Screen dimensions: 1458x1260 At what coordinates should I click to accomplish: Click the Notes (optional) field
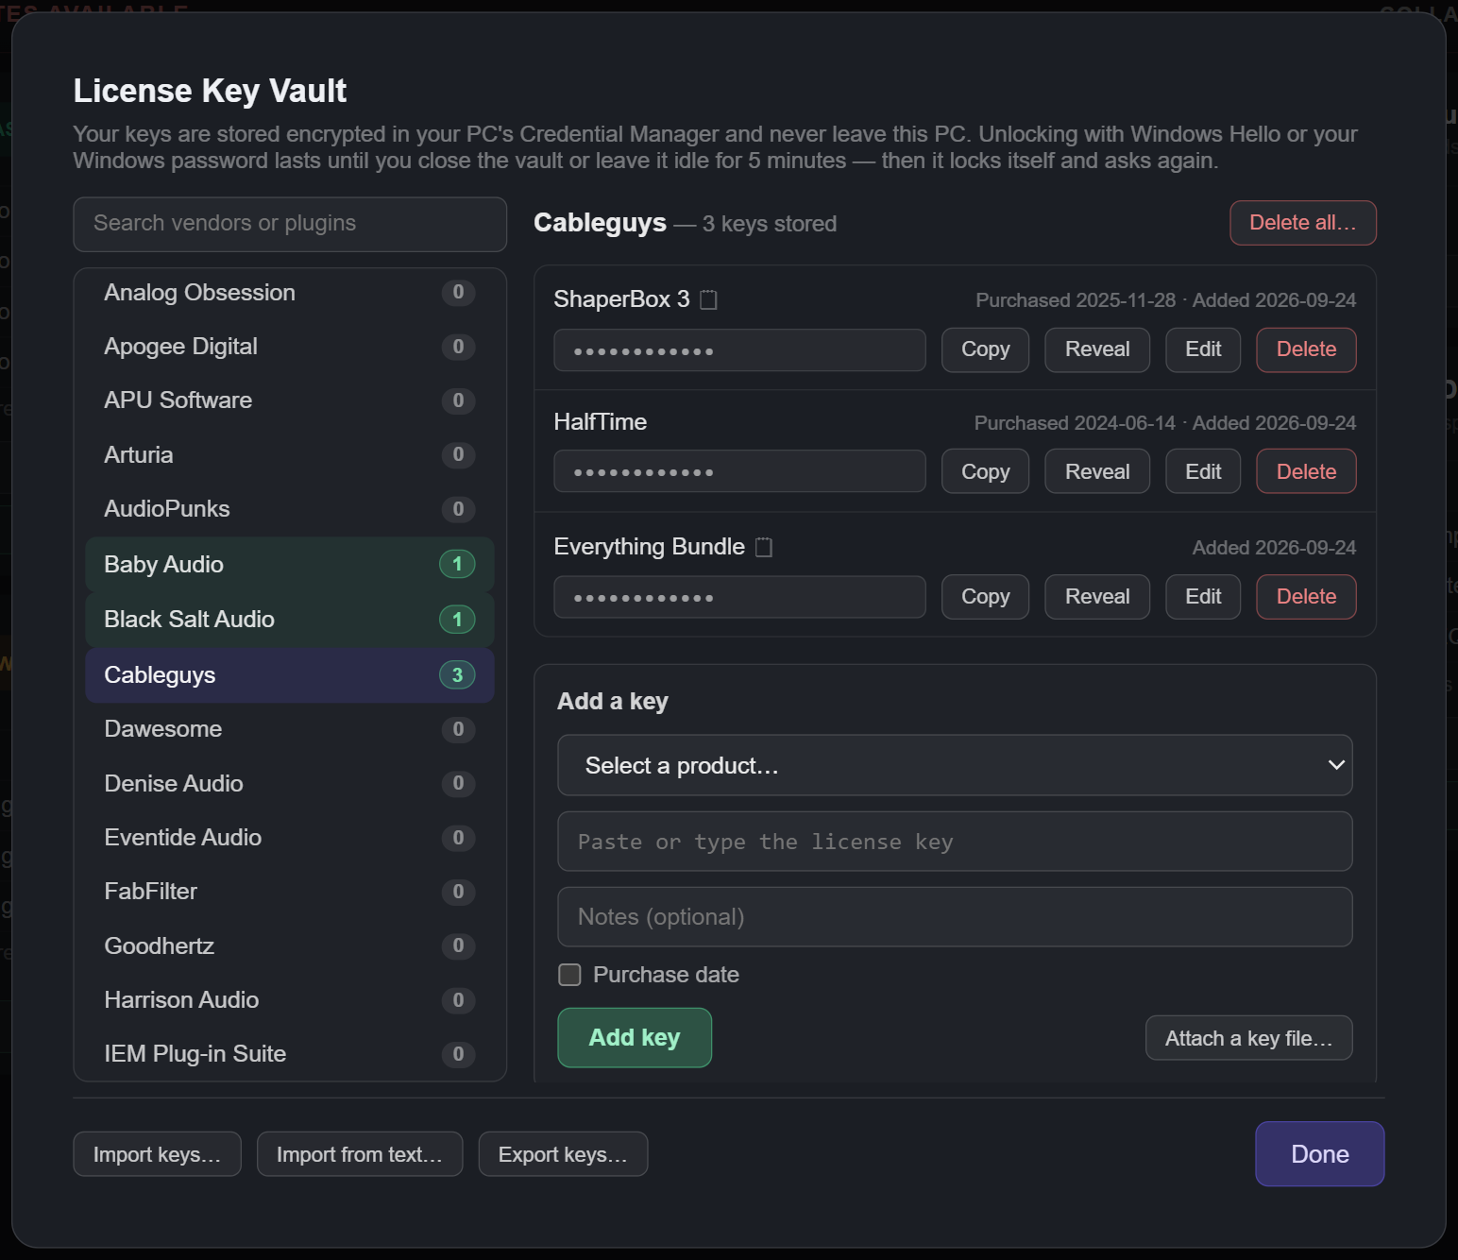(x=955, y=917)
